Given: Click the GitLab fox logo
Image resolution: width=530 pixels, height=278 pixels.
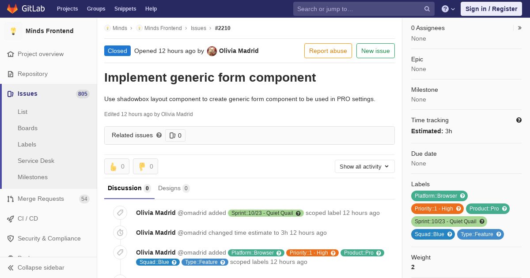Looking at the screenshot, I should point(12,8).
